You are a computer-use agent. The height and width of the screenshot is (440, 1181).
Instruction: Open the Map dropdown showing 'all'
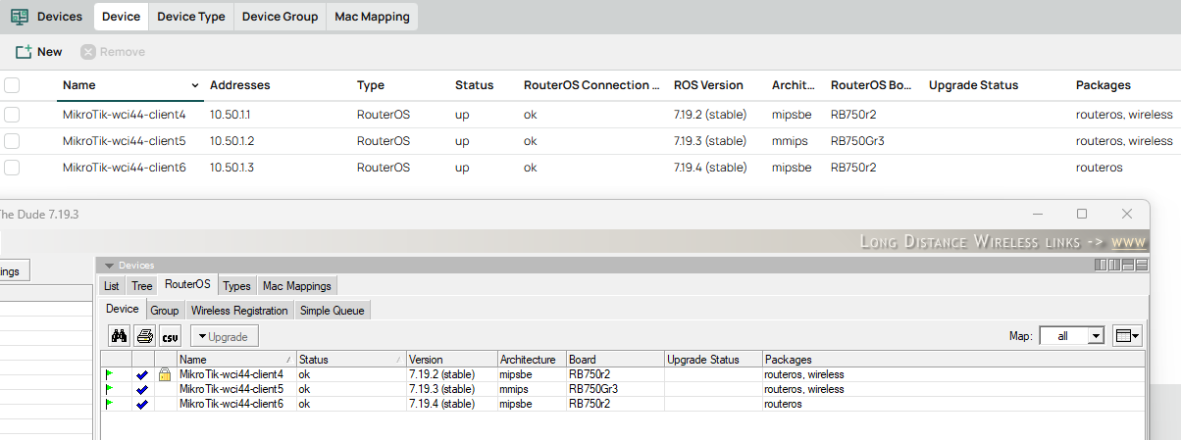[x=1071, y=336]
